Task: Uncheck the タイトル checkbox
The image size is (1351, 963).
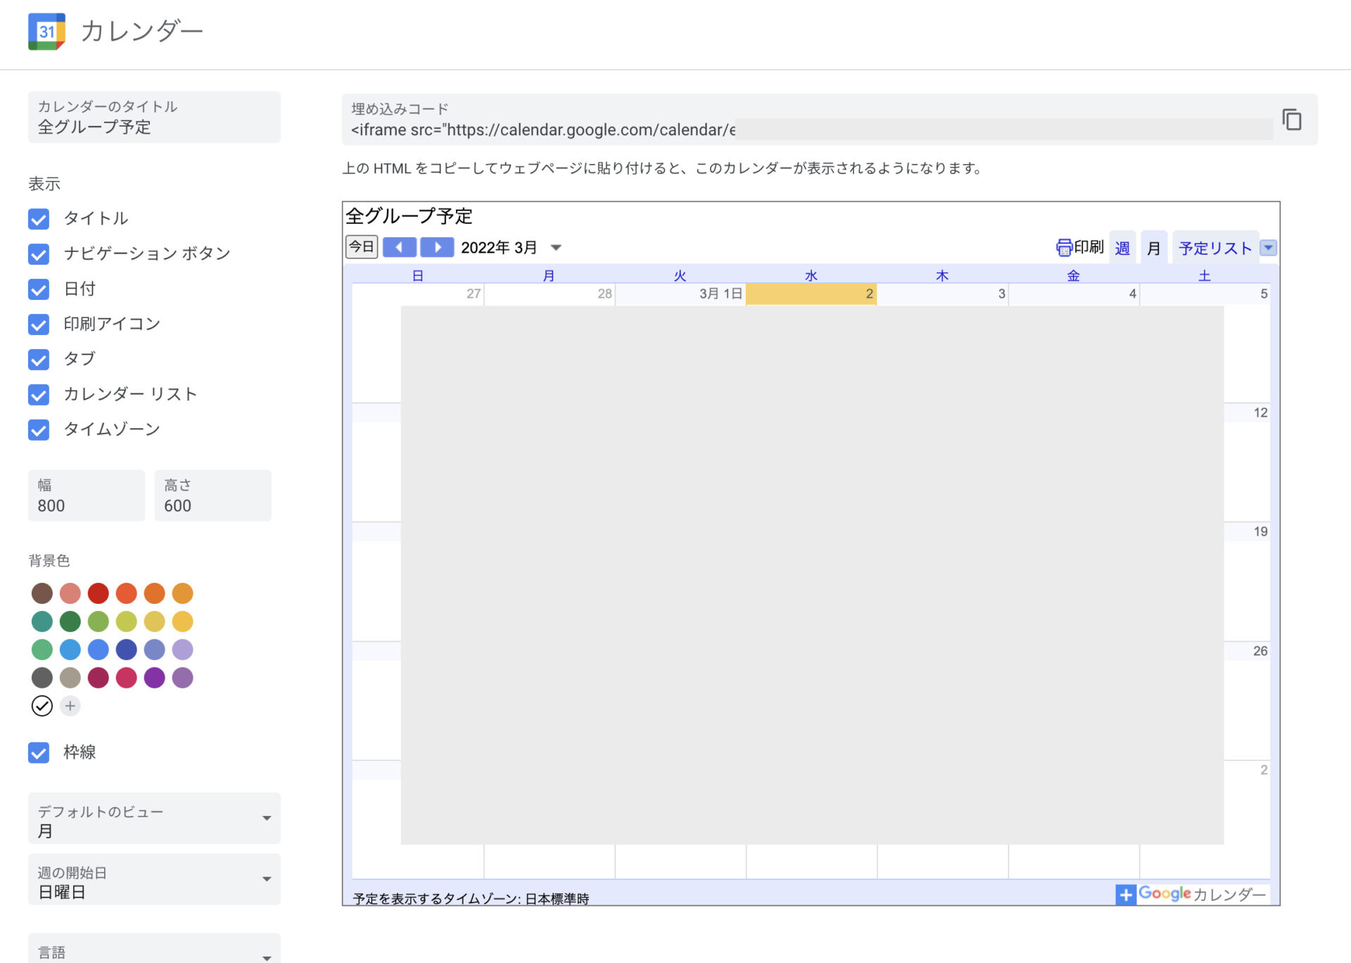Action: point(39,219)
